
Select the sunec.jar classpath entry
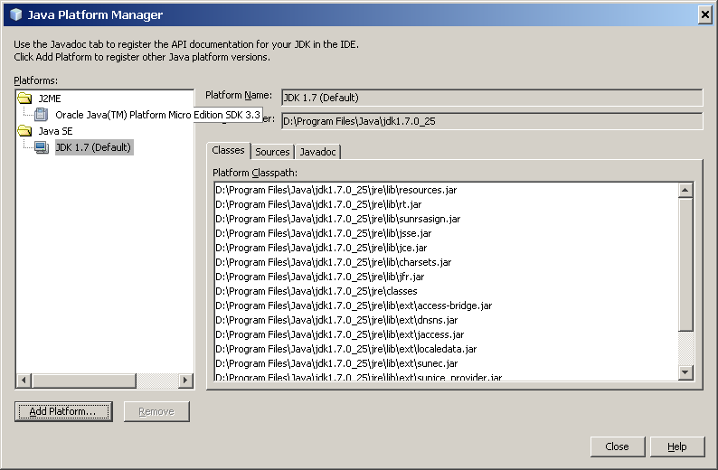(336, 363)
